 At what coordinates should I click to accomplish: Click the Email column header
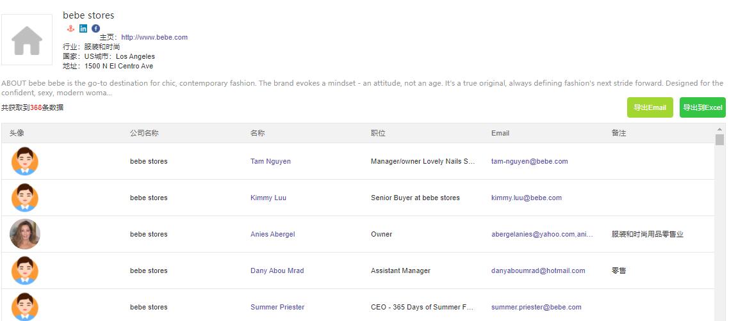(500, 134)
